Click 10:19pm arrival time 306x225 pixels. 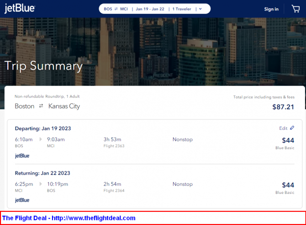[58, 184]
